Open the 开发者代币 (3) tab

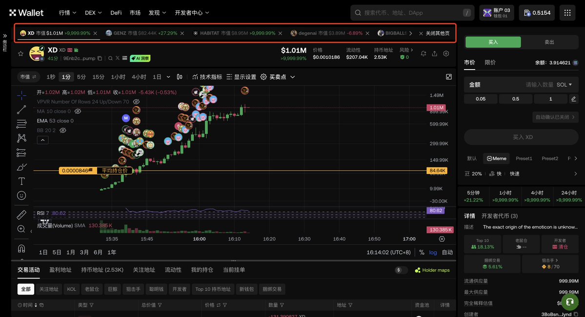pos(500,216)
